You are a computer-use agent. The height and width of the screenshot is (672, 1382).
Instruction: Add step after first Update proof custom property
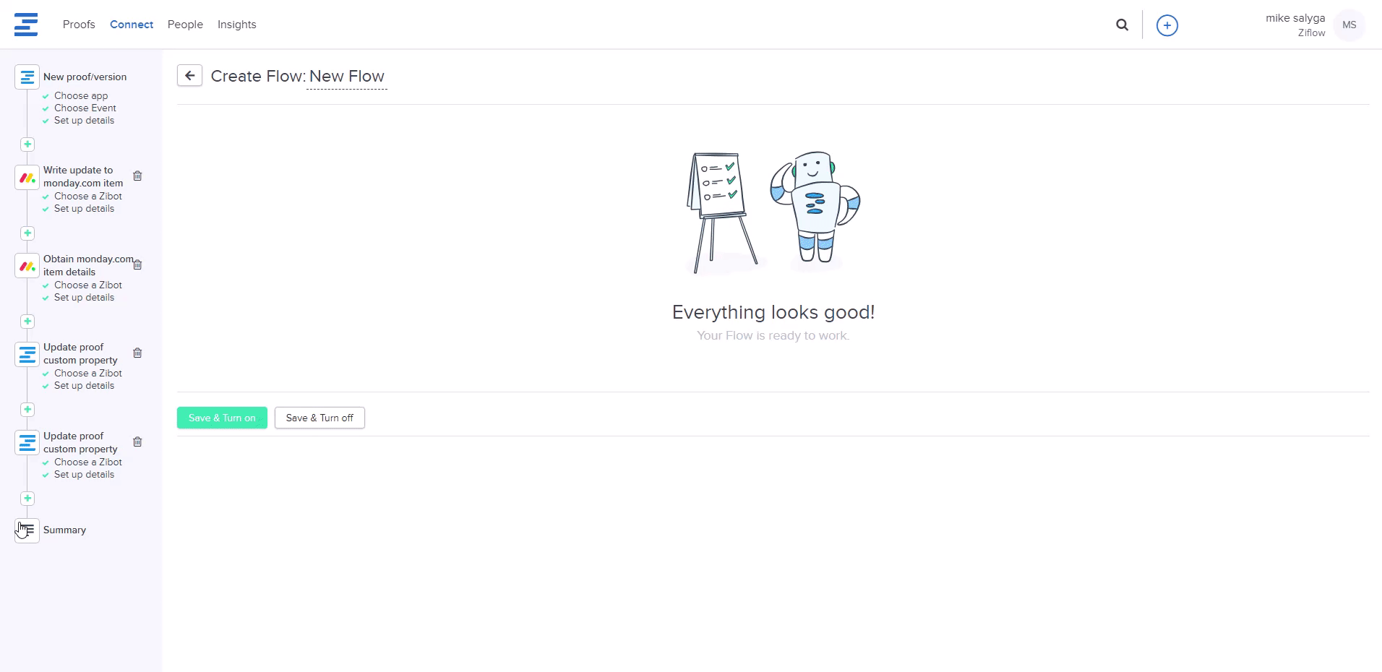(x=27, y=410)
